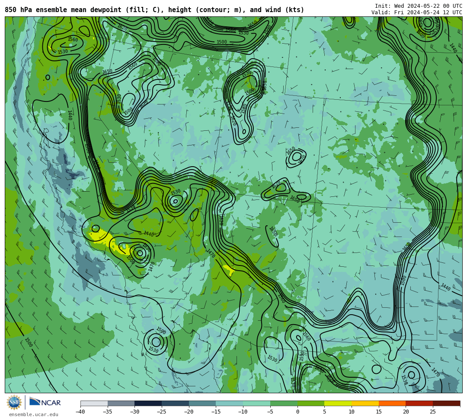Click the NSF logo emblem

[x=14, y=402]
